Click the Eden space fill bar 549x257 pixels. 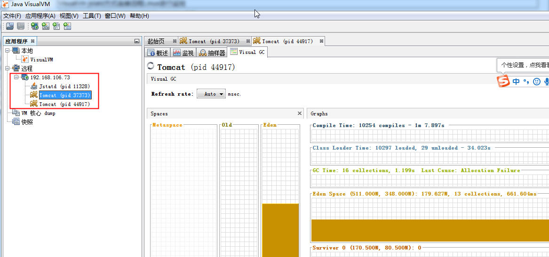[x=280, y=230]
